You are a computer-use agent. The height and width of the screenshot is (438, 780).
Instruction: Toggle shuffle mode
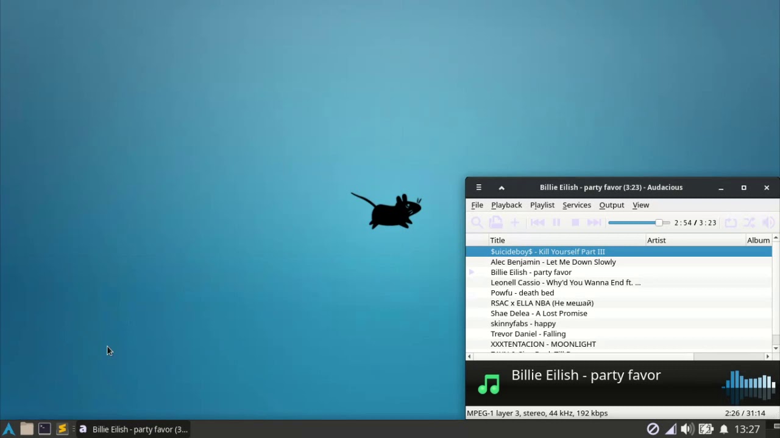point(750,223)
